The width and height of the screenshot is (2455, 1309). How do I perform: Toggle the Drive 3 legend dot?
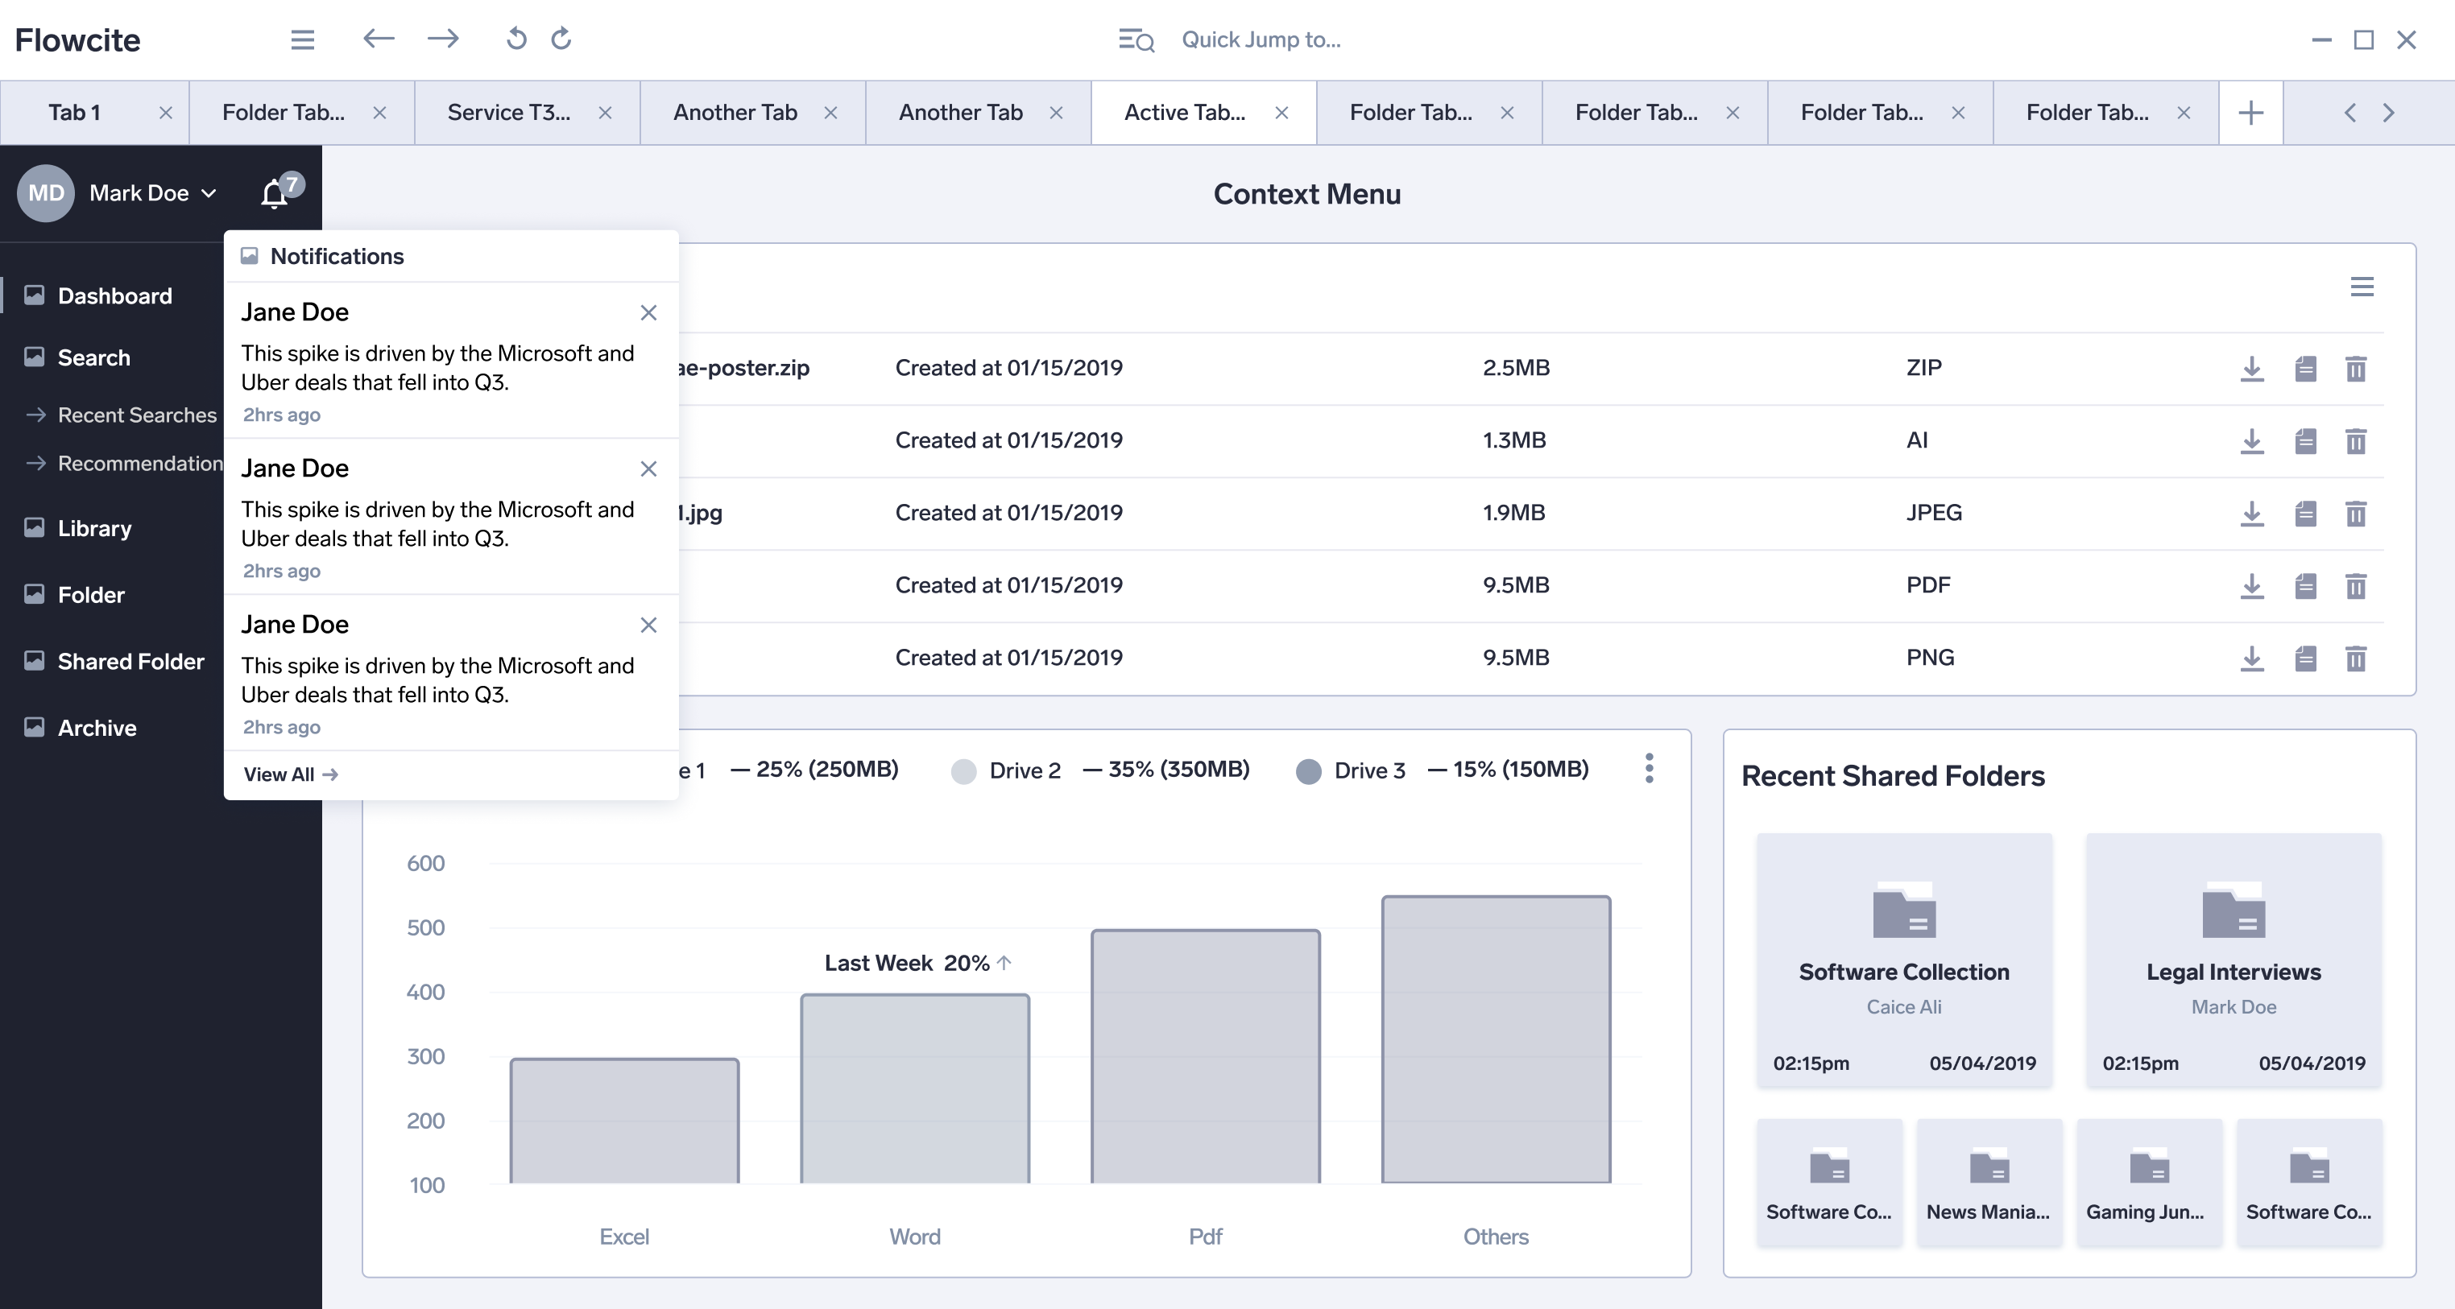1309,770
